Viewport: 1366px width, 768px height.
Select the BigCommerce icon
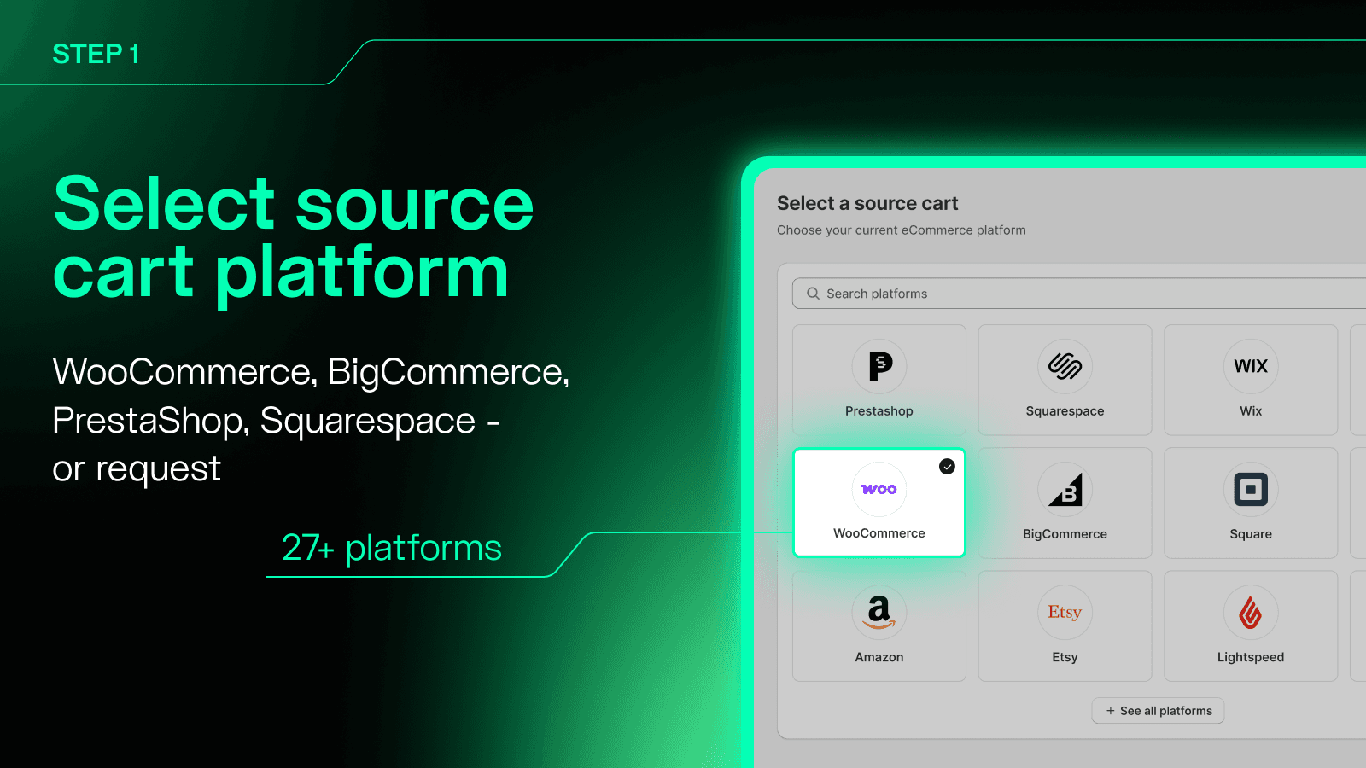[1065, 490]
